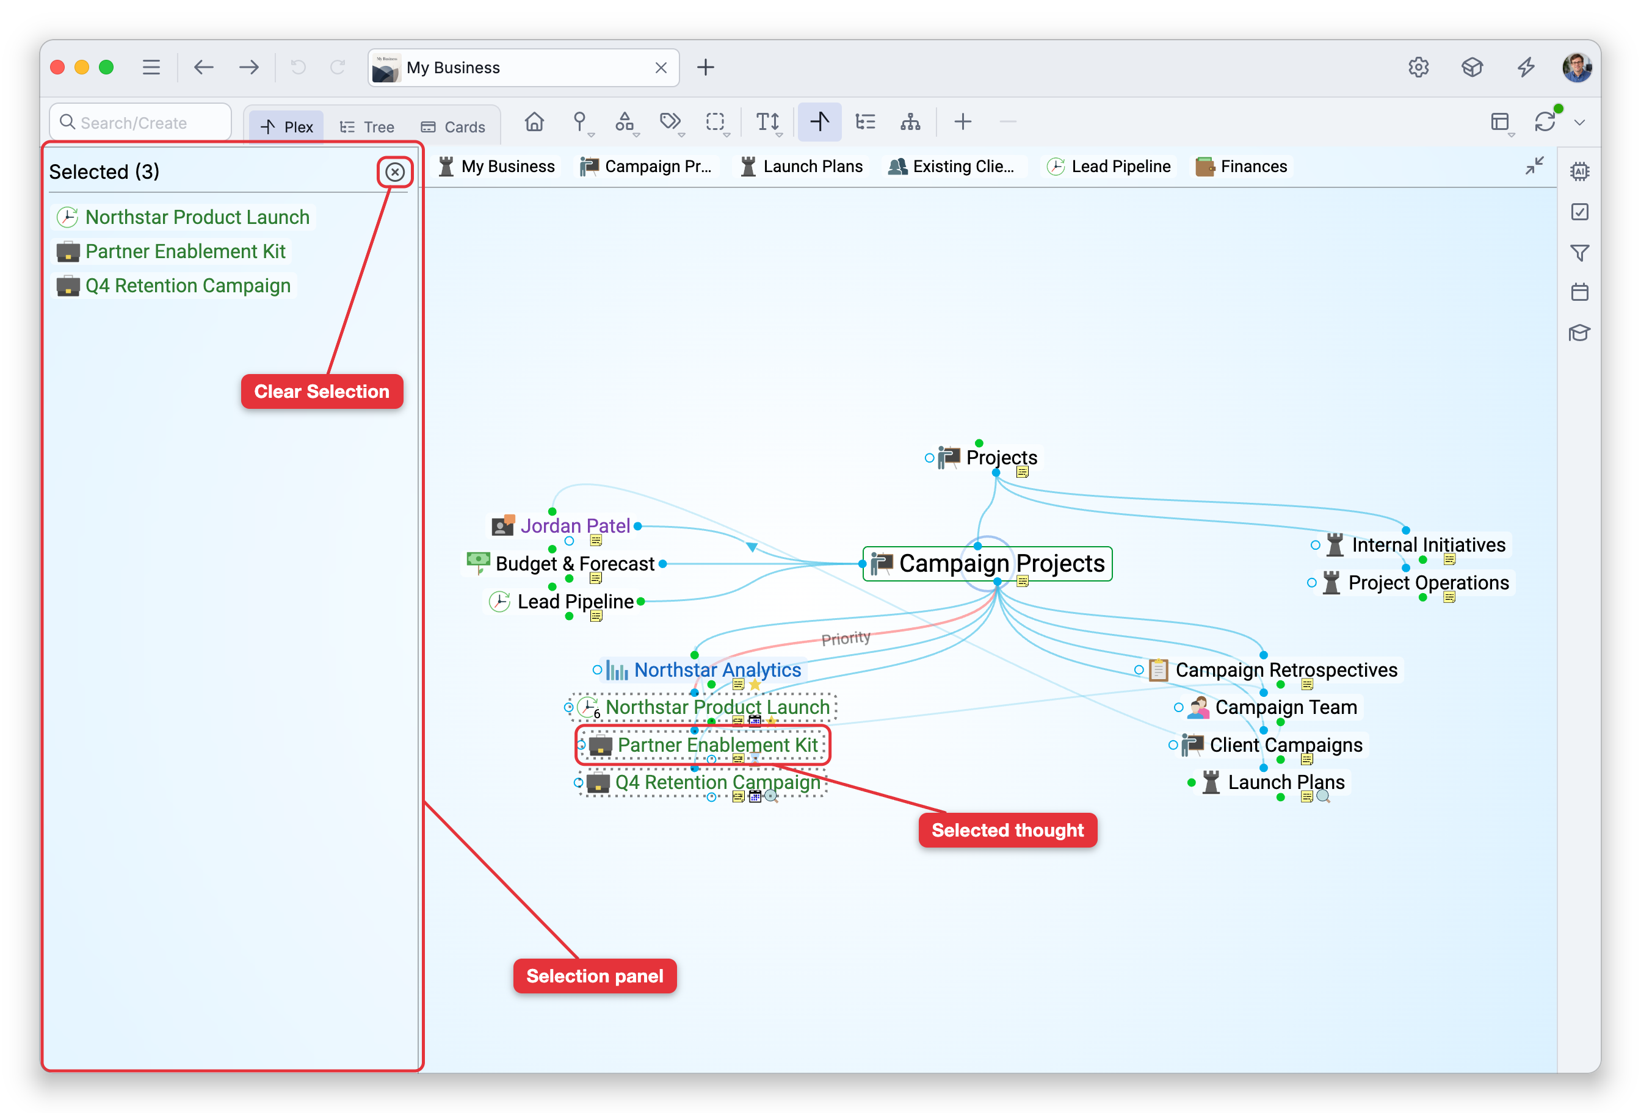Activate Lead Pipeline thought in plex
The width and height of the screenshot is (1641, 1113).
point(574,601)
